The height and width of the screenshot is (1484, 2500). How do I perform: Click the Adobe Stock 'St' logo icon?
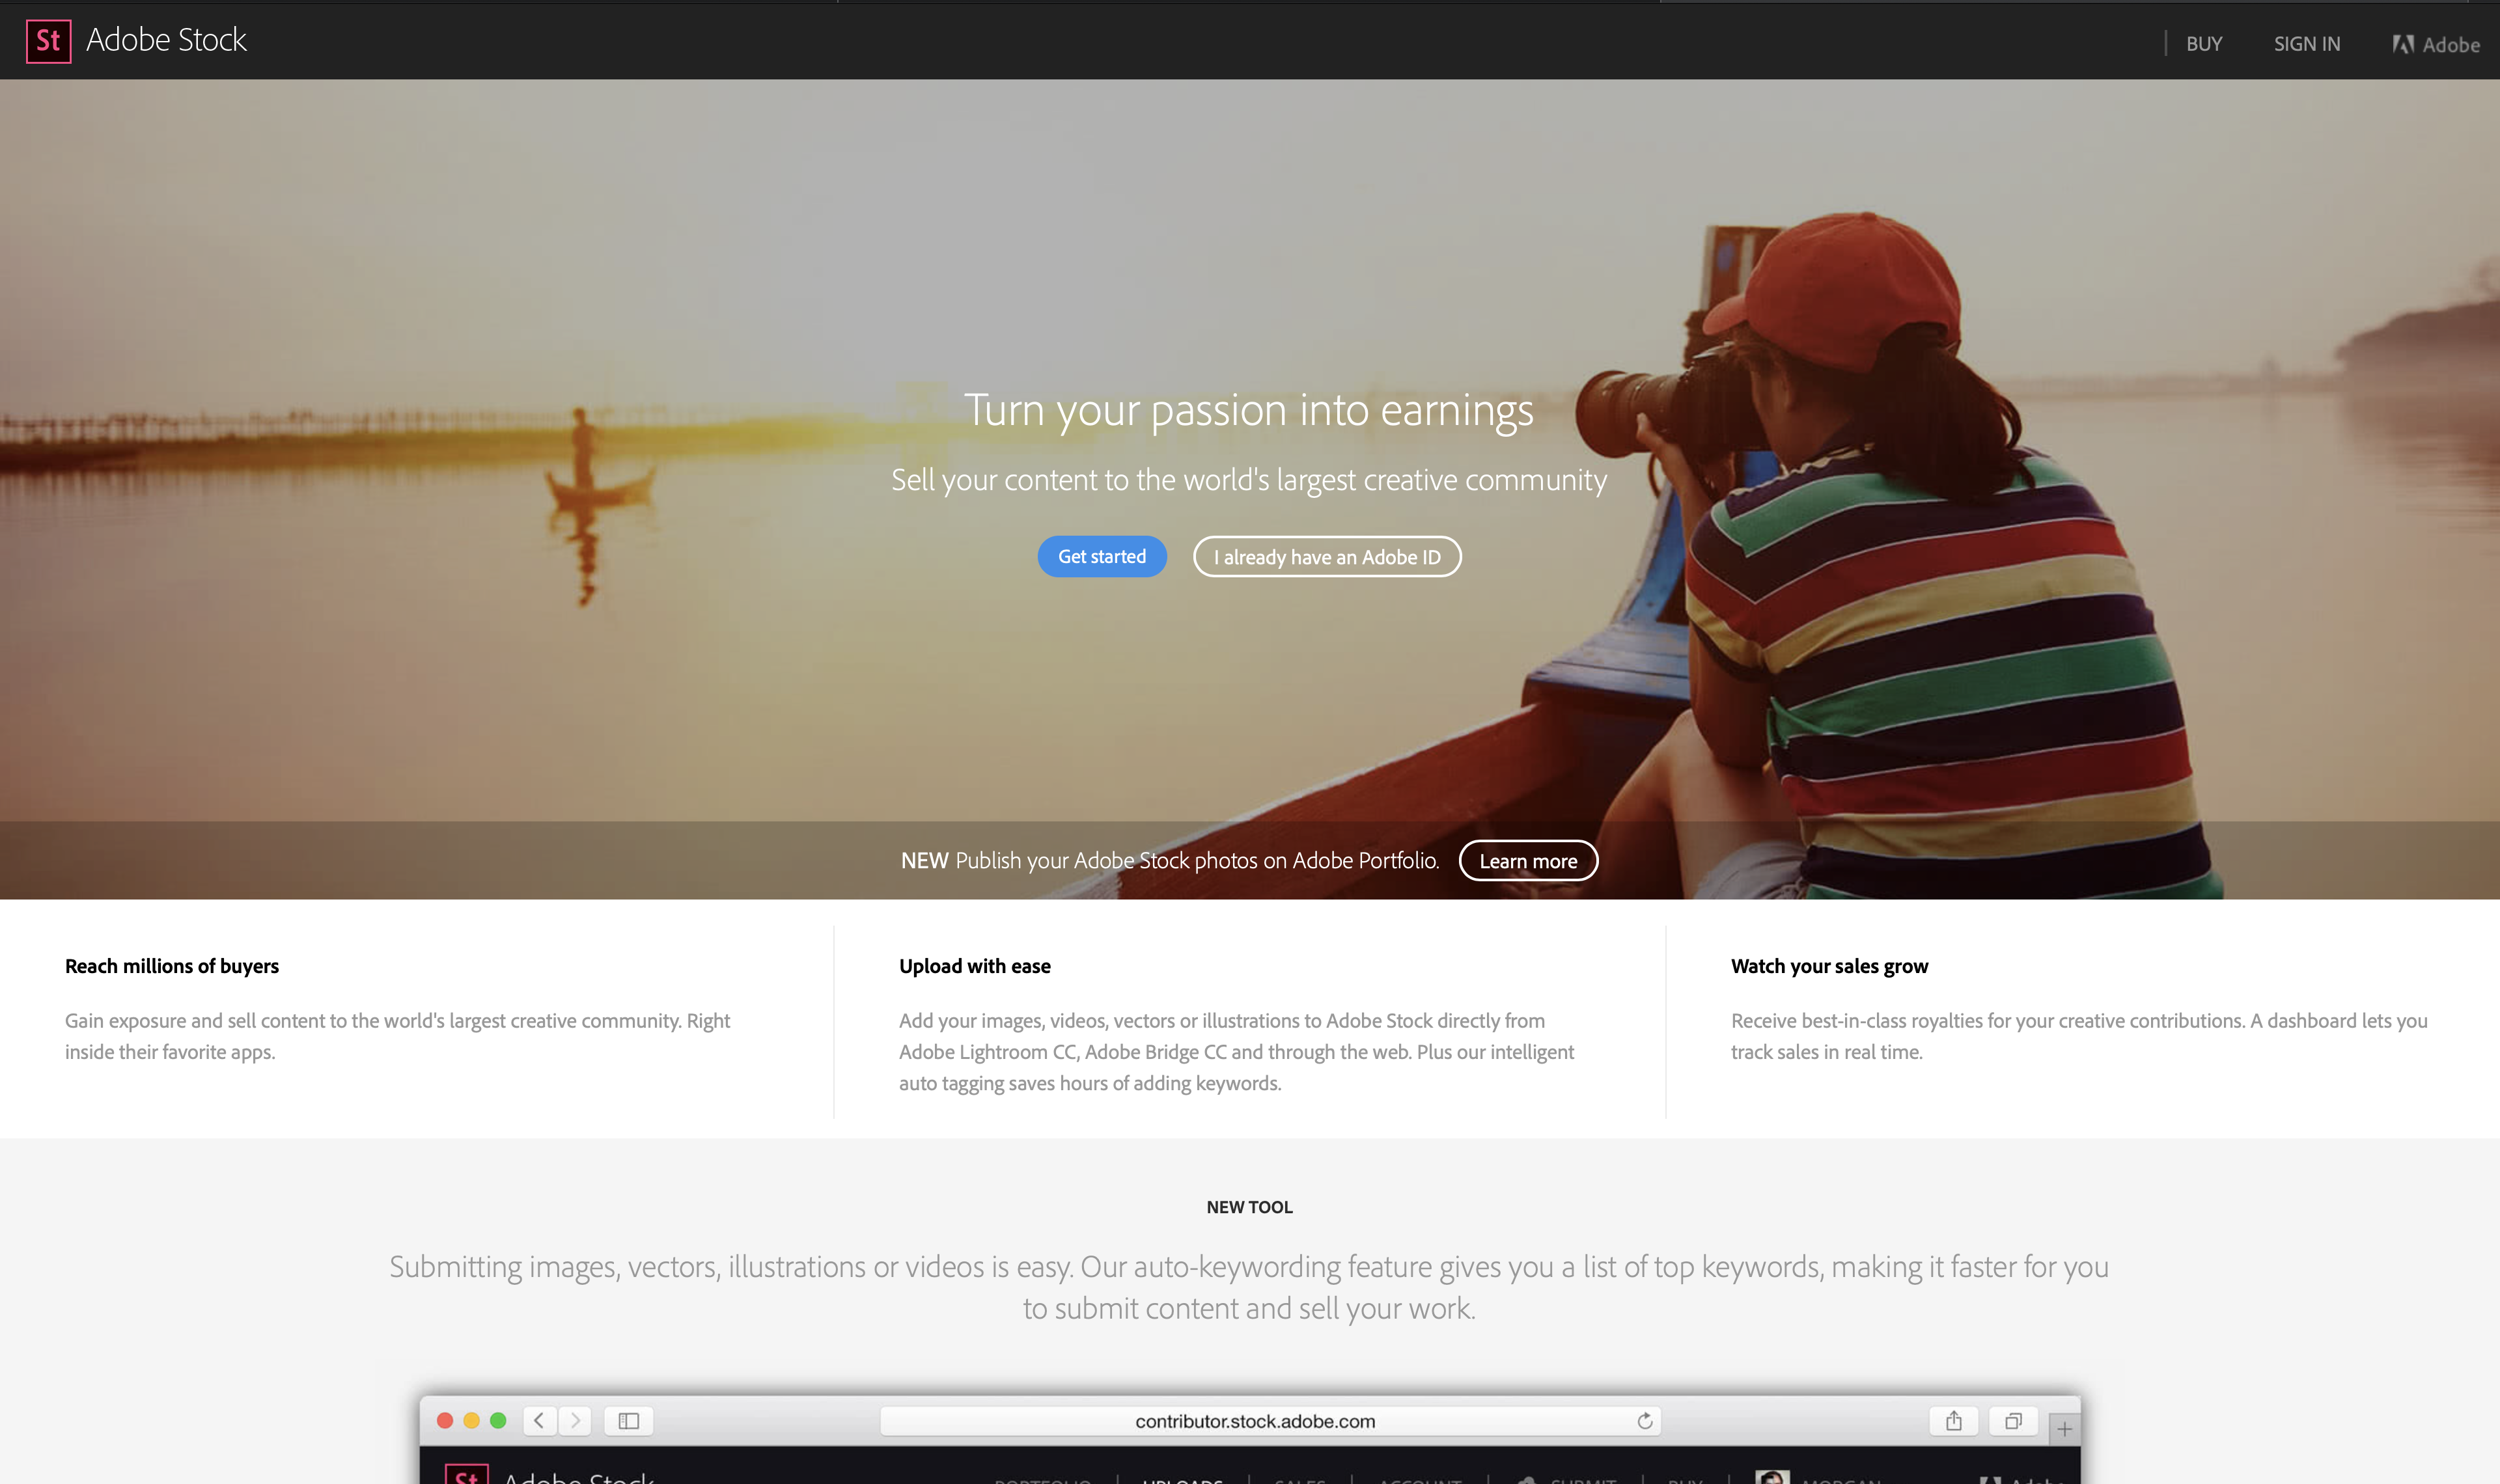(x=46, y=39)
